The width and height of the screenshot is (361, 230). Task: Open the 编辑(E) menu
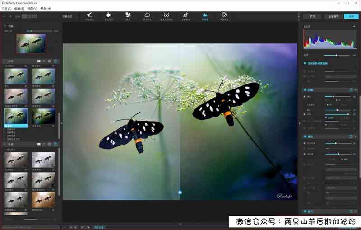coord(19,9)
